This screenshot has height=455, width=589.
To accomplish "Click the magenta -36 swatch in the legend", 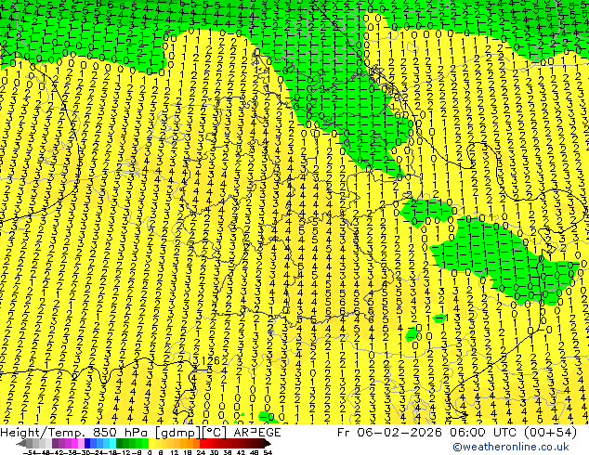I will tap(74, 443).
